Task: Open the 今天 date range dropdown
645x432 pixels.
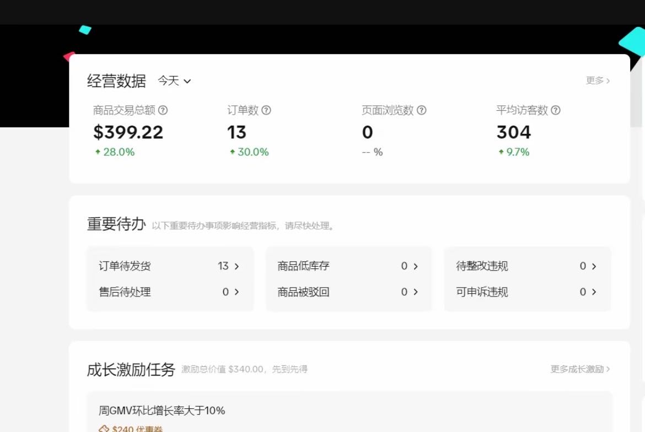Action: click(173, 81)
